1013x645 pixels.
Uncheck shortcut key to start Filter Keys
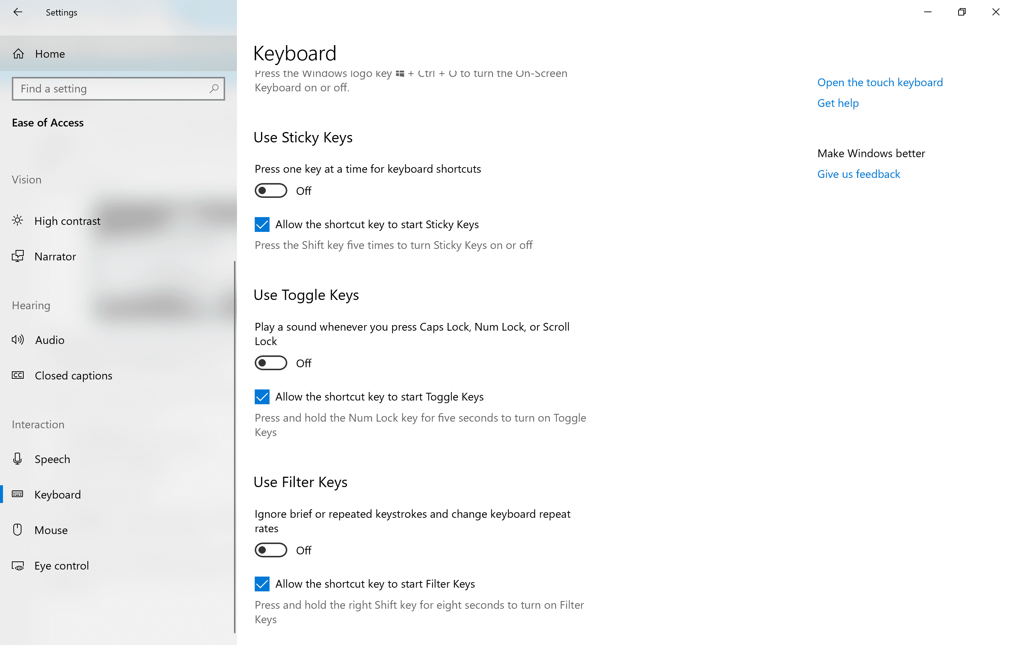point(262,584)
